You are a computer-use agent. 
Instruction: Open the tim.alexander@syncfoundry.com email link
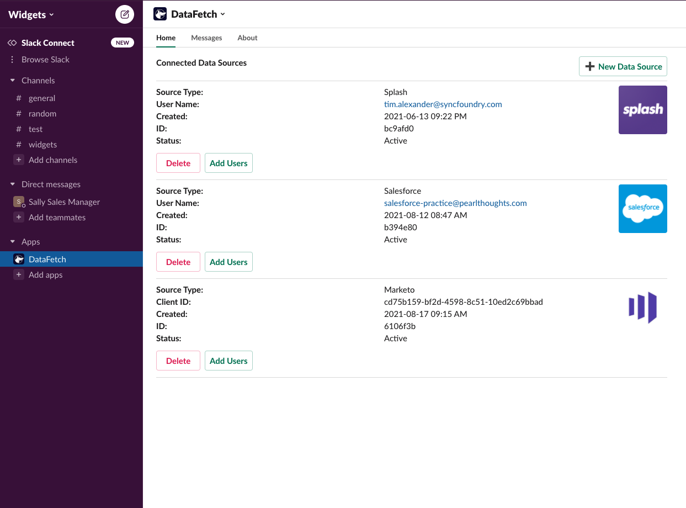[443, 104]
